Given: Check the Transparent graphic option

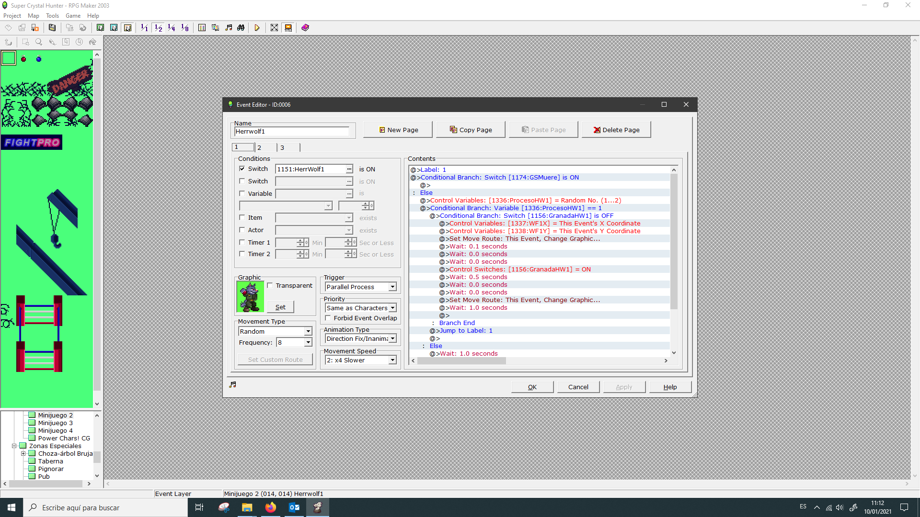Looking at the screenshot, I should coord(270,285).
